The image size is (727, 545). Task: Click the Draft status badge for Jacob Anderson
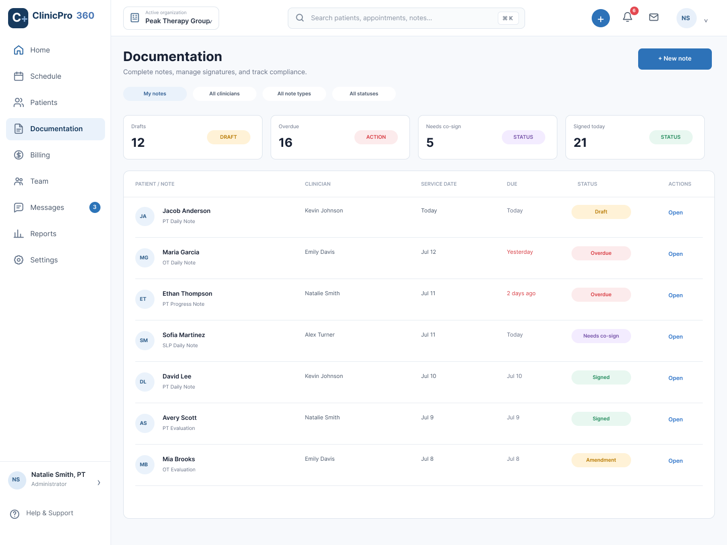601,212
